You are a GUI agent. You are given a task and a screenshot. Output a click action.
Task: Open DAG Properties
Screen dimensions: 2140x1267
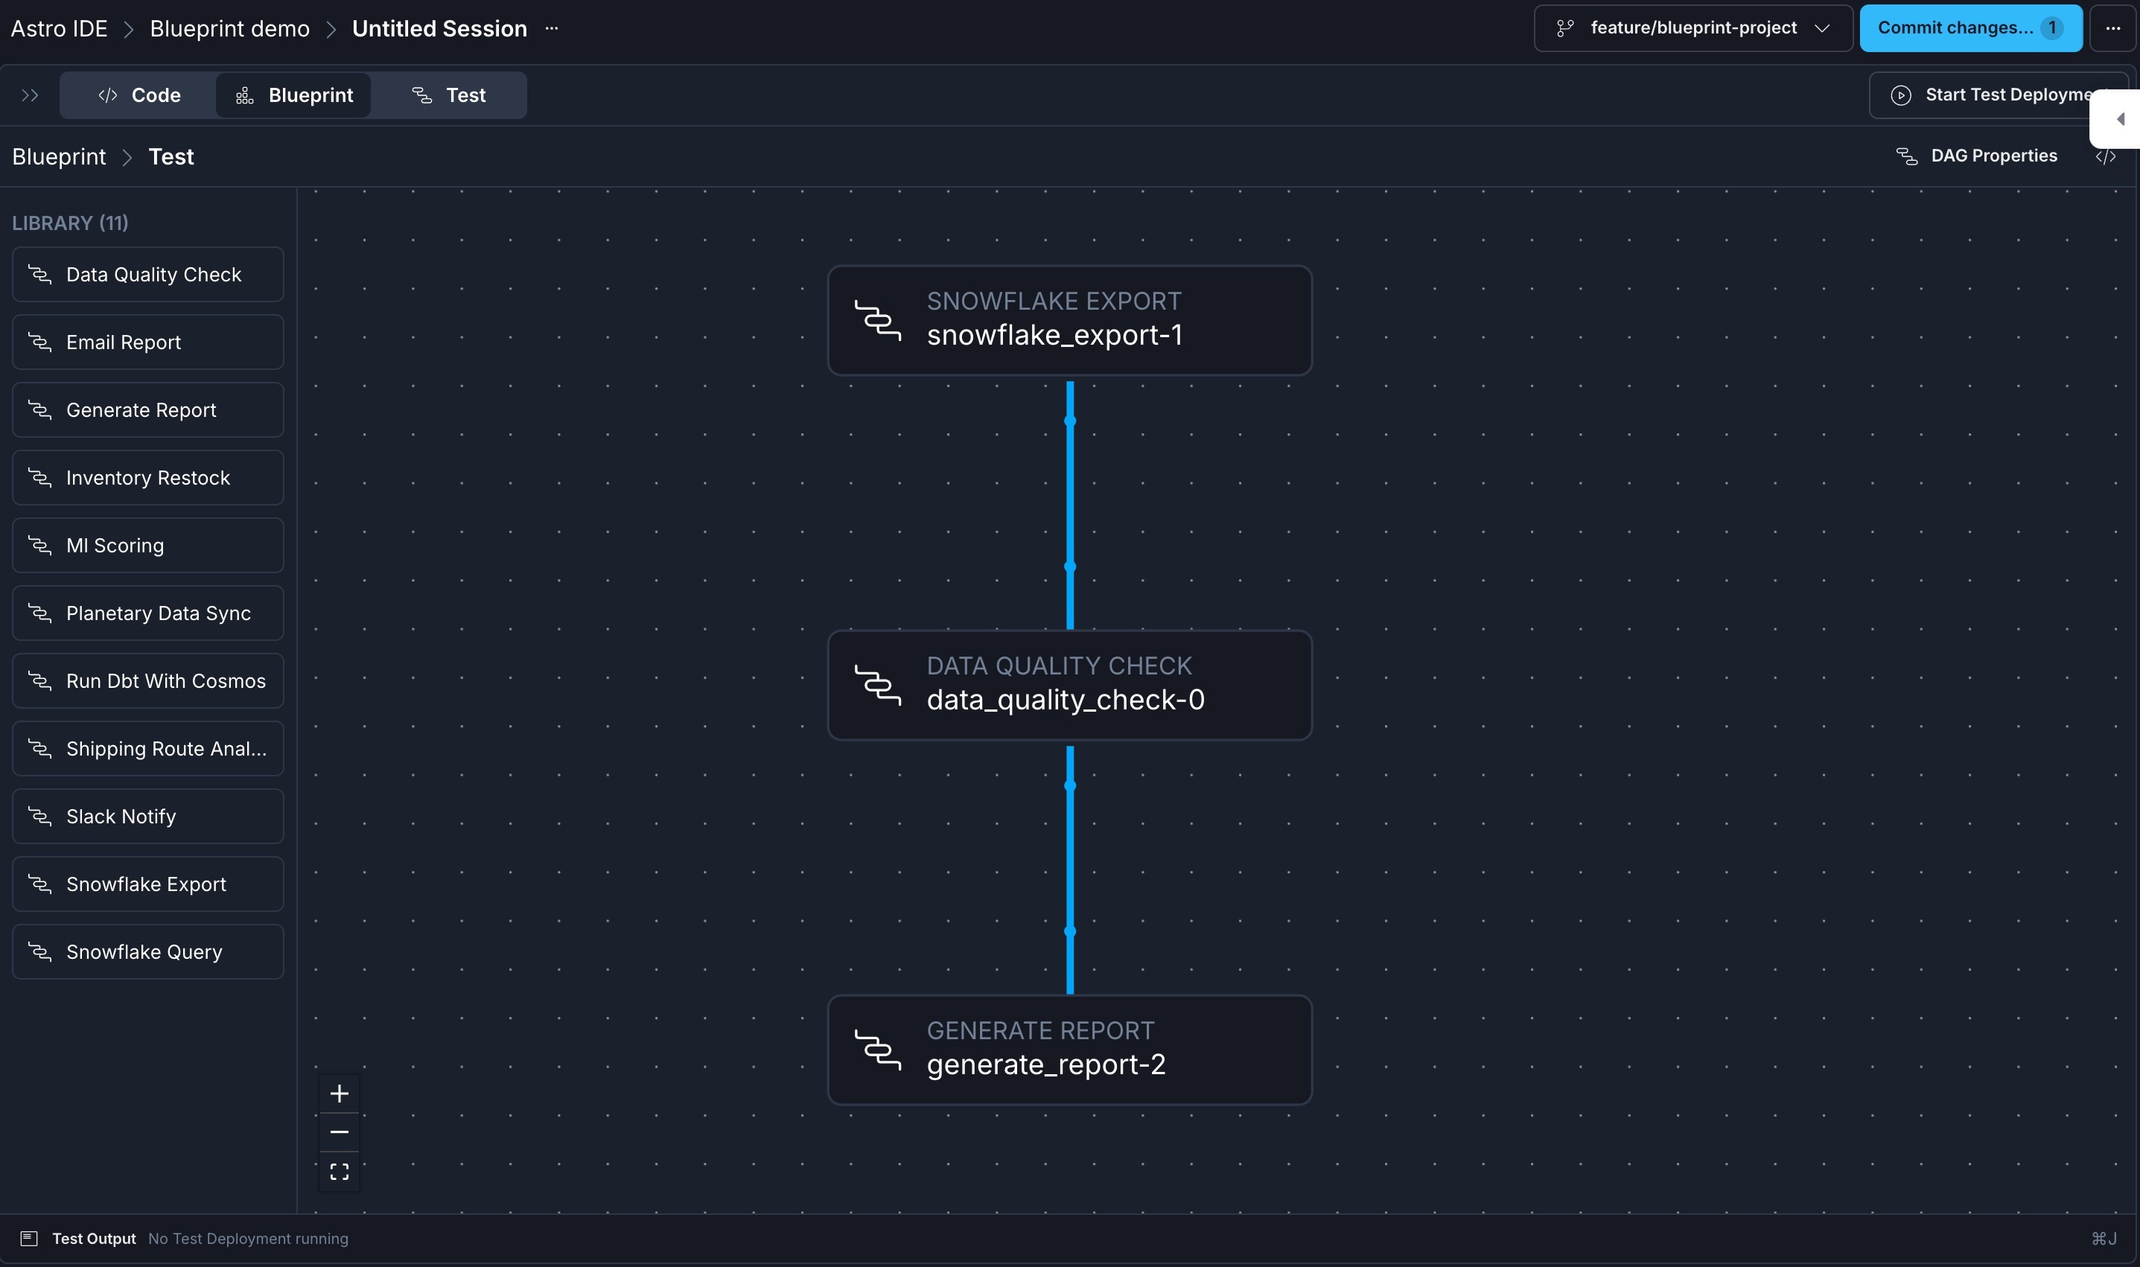pos(1977,156)
